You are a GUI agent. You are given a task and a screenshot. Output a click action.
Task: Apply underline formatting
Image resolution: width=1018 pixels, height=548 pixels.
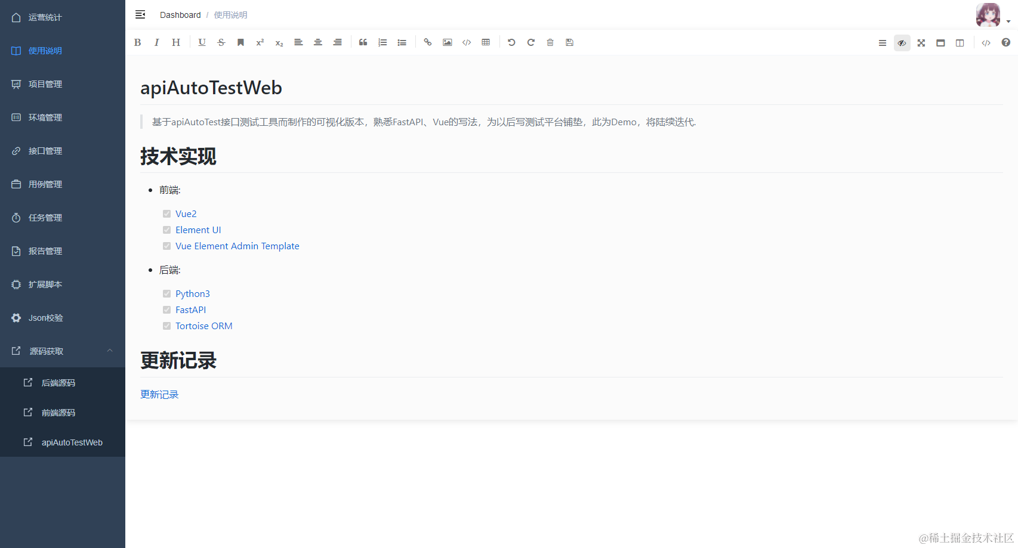click(x=202, y=42)
